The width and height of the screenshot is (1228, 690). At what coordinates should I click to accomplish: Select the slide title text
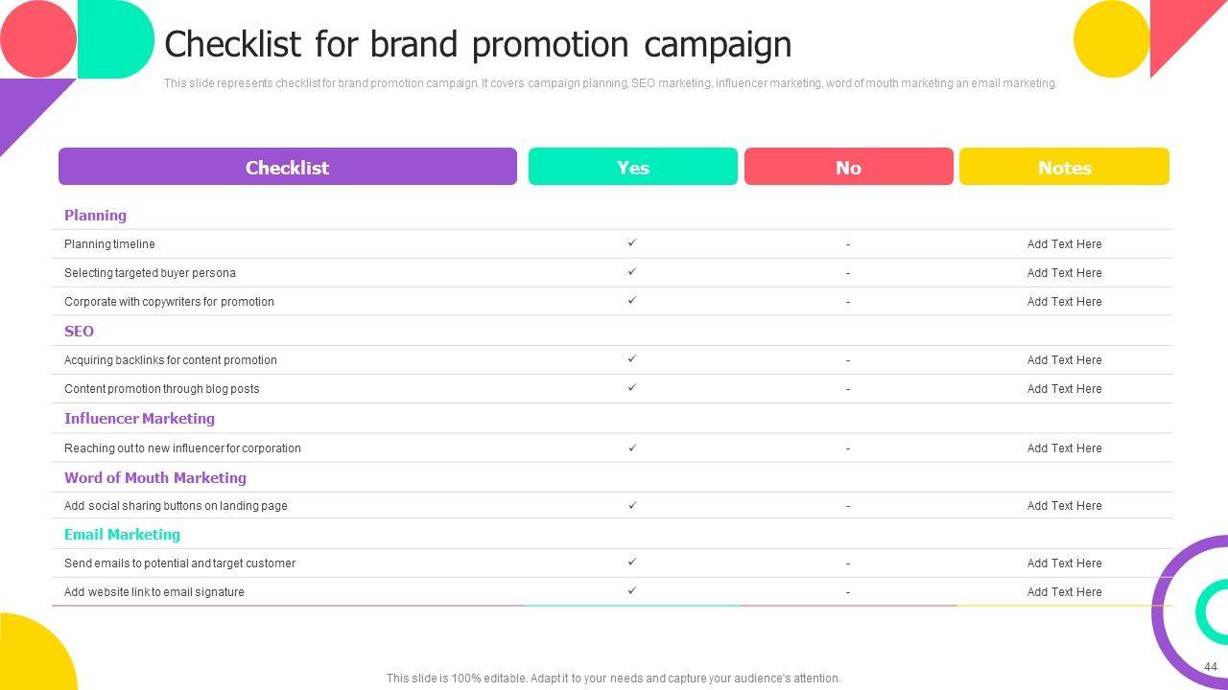coord(478,44)
